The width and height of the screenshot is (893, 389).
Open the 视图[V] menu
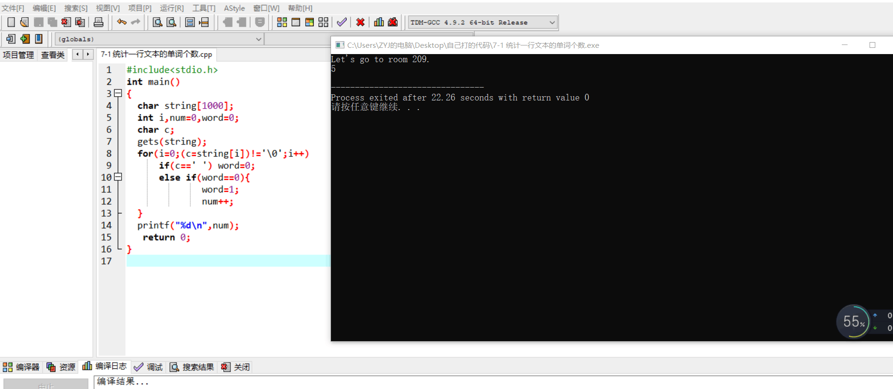pyautogui.click(x=108, y=8)
